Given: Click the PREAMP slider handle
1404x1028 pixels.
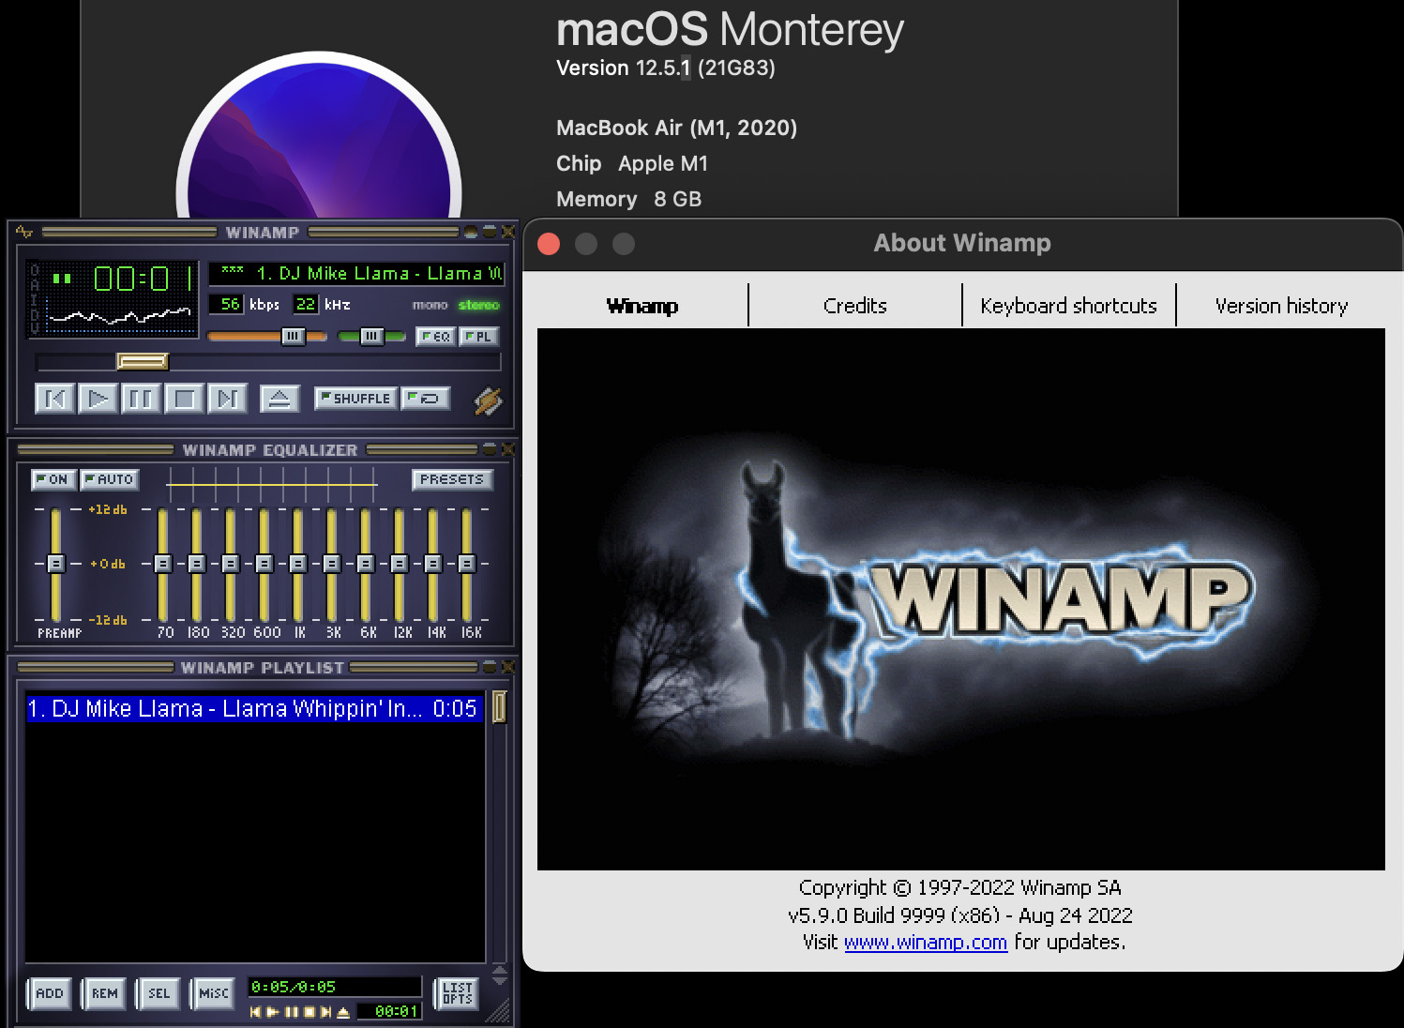Looking at the screenshot, I should [x=55, y=564].
